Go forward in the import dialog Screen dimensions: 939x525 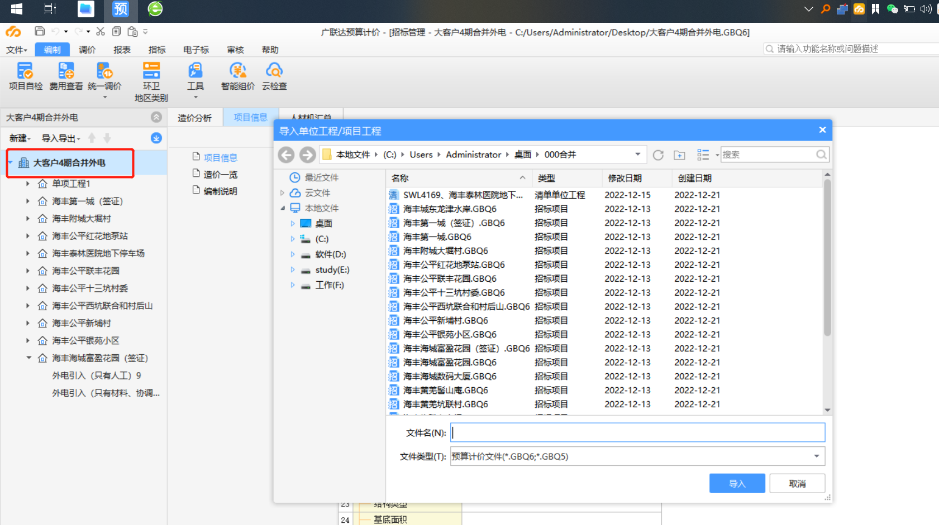tap(308, 155)
